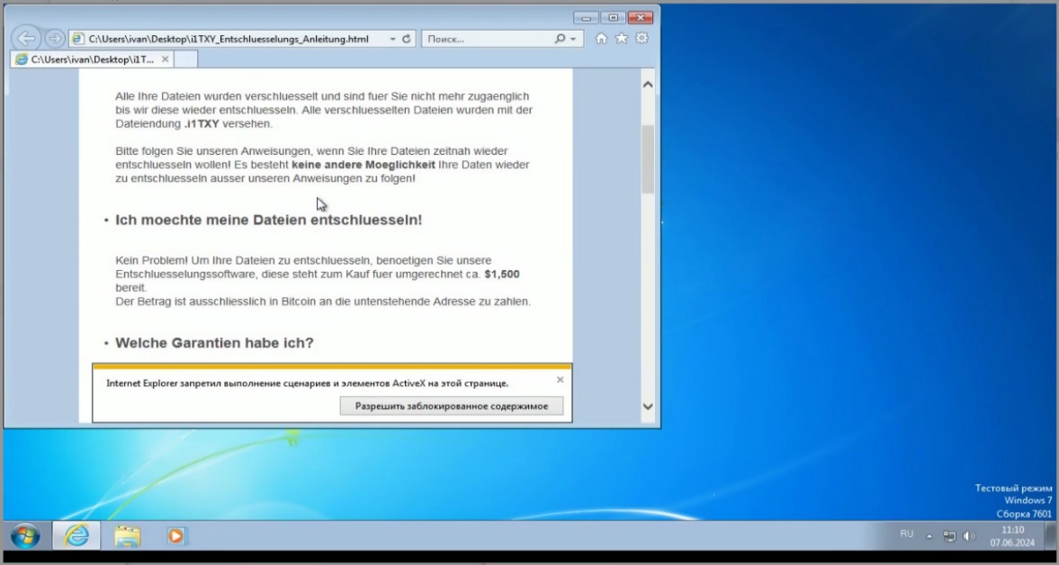Viewport: 1059px width, 565px height.
Task: Click the Internet Explorer Back button
Action: 27,39
